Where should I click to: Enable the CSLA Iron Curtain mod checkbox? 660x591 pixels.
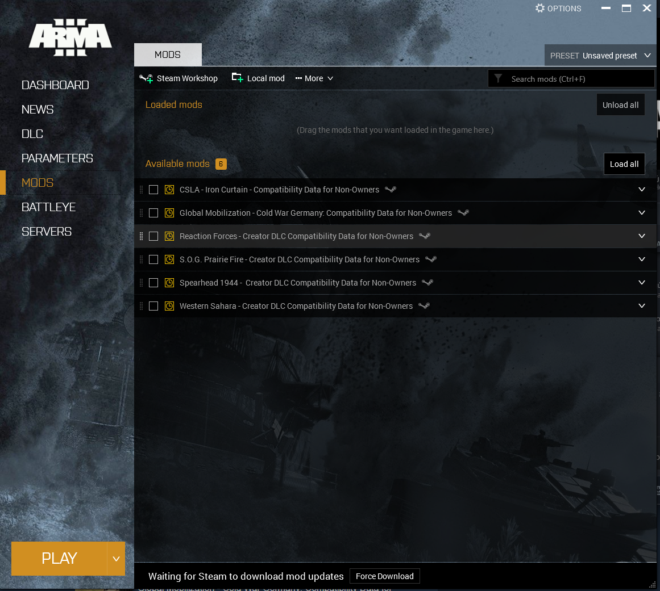(153, 190)
